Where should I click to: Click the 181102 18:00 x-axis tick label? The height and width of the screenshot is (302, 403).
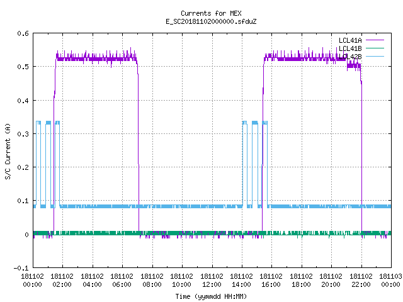coord(301,281)
